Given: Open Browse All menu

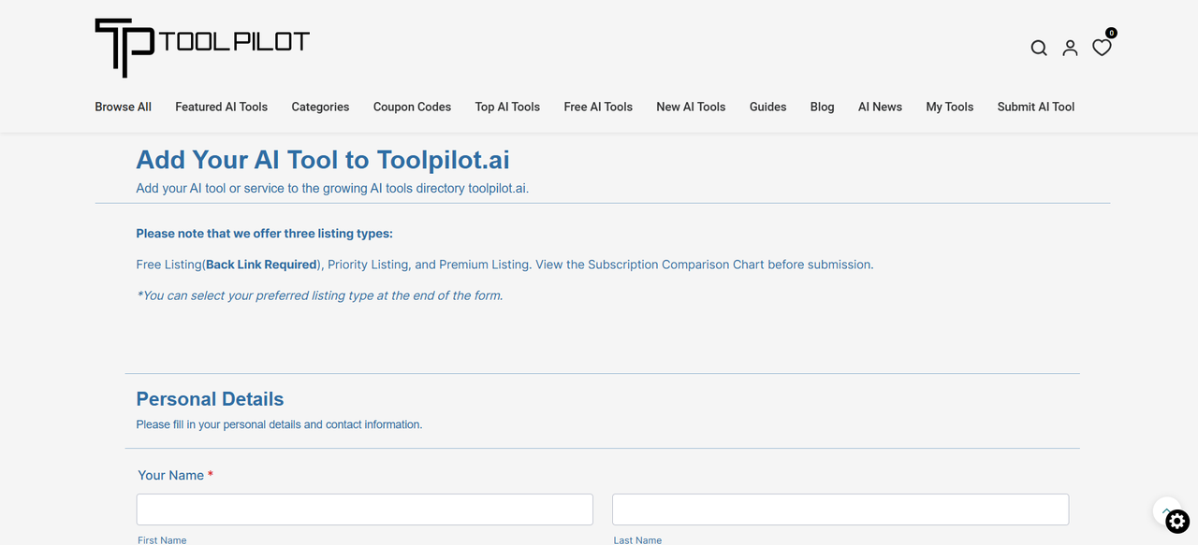Looking at the screenshot, I should [x=123, y=107].
